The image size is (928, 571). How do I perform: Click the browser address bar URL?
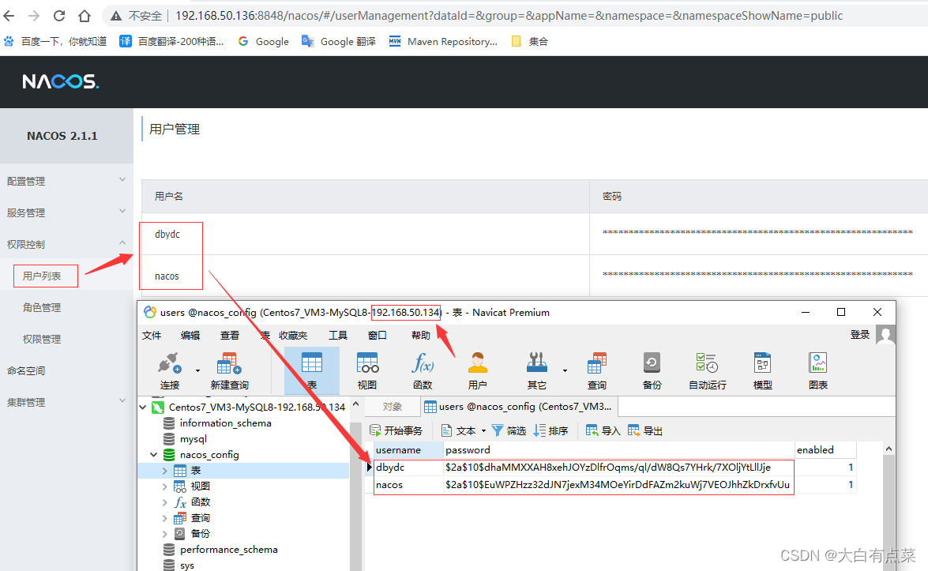pos(509,16)
